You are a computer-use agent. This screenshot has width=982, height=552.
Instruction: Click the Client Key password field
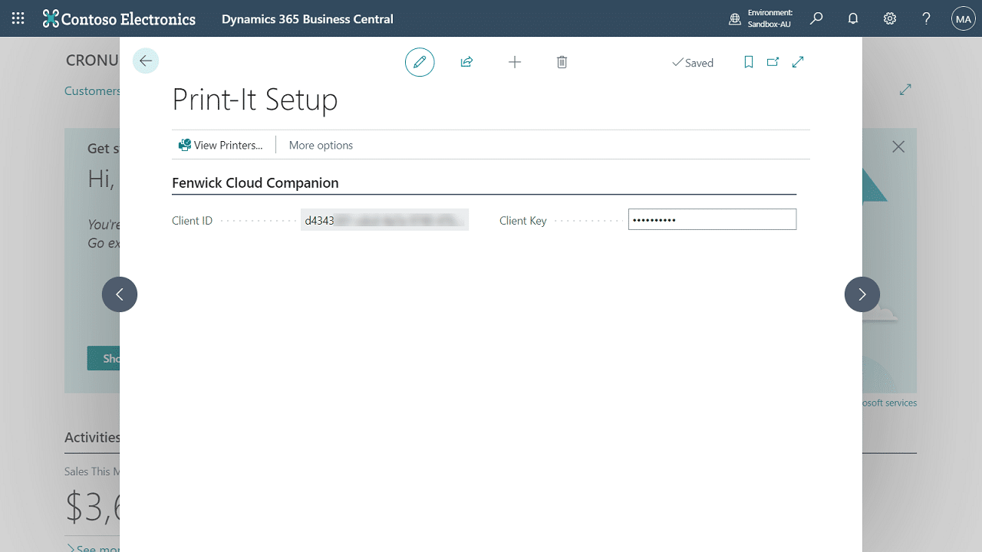(x=712, y=219)
